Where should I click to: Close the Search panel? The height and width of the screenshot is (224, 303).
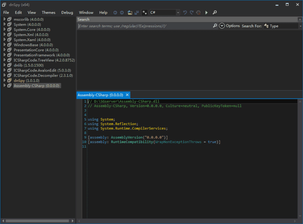[x=300, y=19]
